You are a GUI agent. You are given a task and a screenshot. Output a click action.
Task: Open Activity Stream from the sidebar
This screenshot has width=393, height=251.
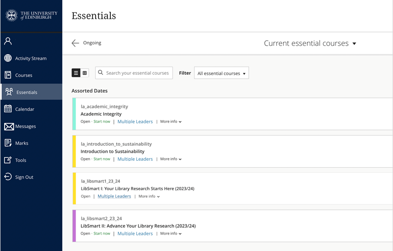(31, 58)
